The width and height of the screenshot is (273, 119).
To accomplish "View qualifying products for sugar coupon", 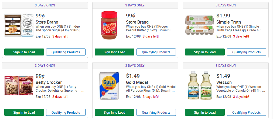I will coord(66,52).
